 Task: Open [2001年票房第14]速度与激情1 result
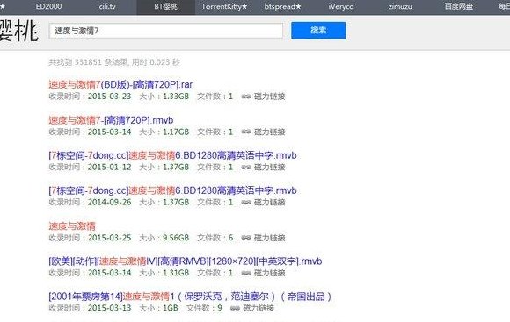click(x=190, y=297)
